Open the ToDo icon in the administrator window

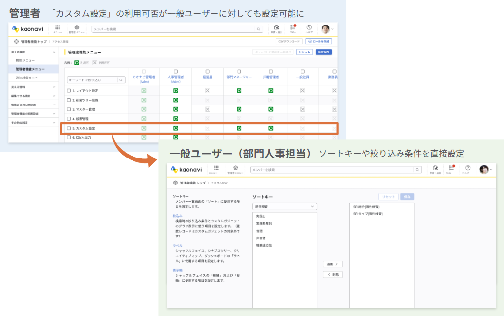click(x=293, y=28)
